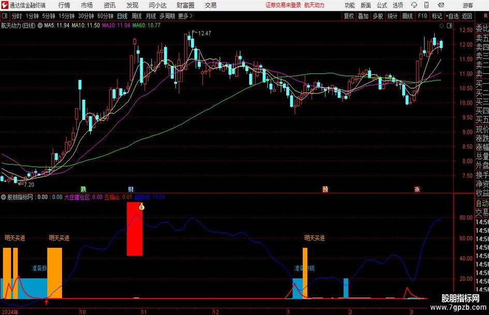The image size is (489, 315).
Task: Switch to the 30分钟 period tab
Action: point(86,16)
